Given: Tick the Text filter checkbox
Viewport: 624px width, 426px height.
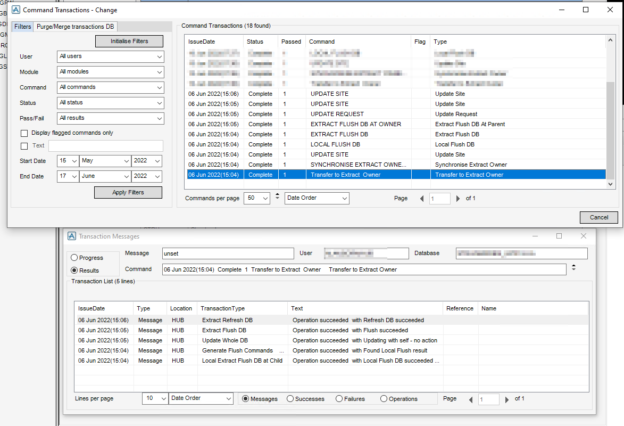Looking at the screenshot, I should pos(24,146).
